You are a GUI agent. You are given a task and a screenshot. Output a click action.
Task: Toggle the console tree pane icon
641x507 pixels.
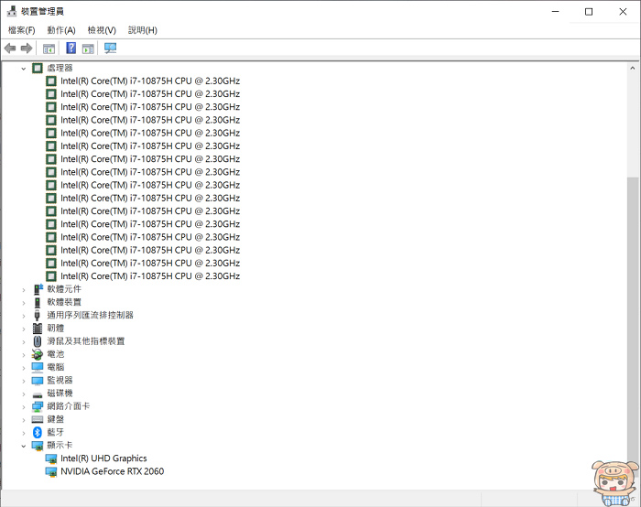pos(49,49)
